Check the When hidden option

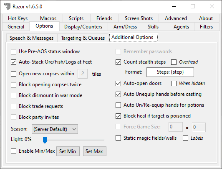tap(174, 83)
